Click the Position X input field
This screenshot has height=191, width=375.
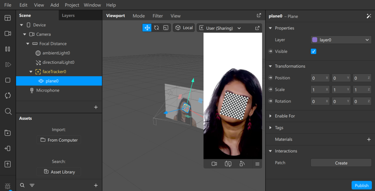point(320,78)
